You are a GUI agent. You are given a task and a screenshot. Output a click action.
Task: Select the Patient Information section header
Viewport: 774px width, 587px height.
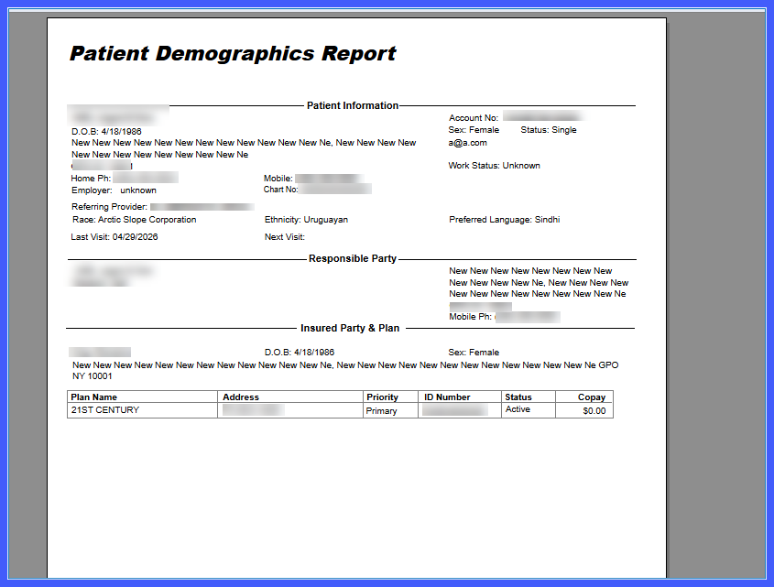[x=353, y=105]
